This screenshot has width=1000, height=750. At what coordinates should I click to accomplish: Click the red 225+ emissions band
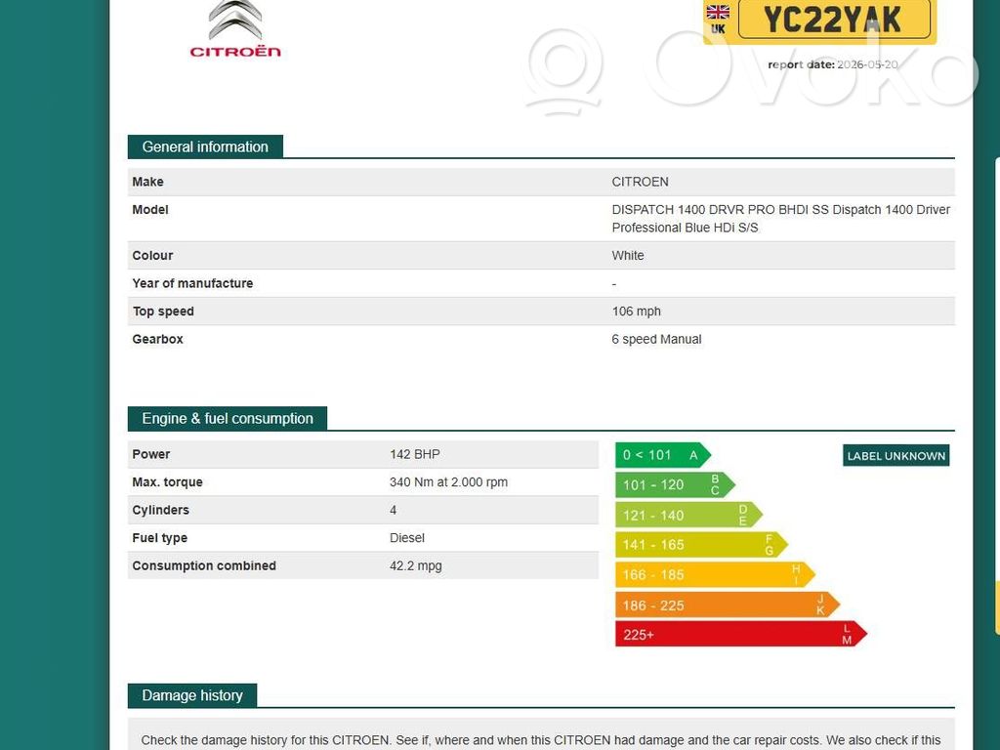pyautogui.click(x=741, y=634)
